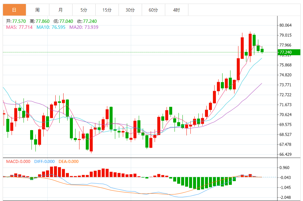The height and width of the screenshot is (201, 303).
Task: Click the 68.527 price axis label
Action: click(285, 134)
